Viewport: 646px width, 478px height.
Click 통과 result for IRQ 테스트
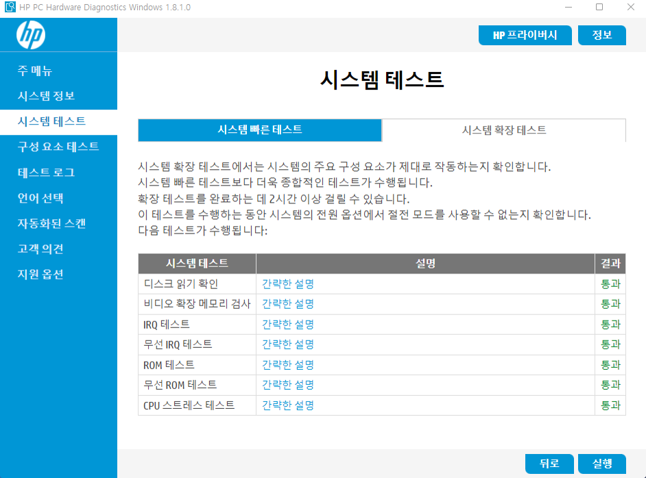tap(610, 325)
